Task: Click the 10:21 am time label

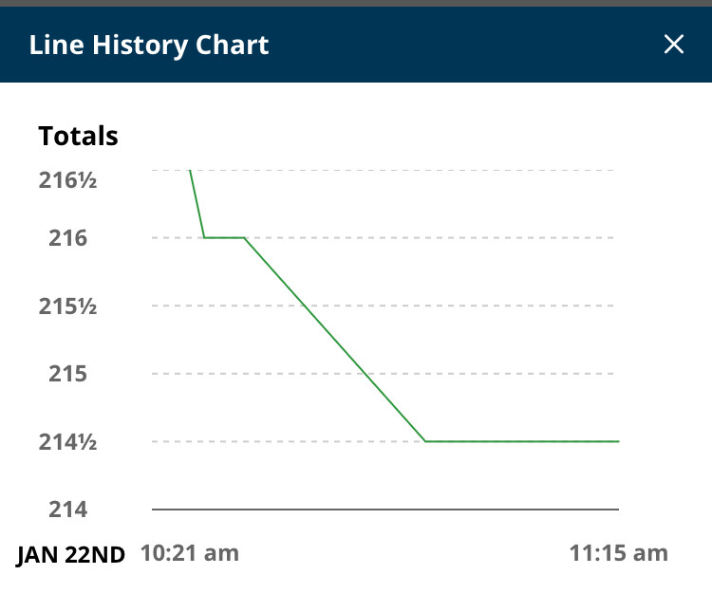Action: pyautogui.click(x=190, y=553)
